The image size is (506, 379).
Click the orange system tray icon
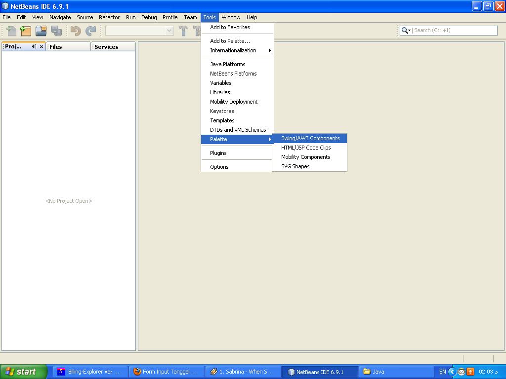point(470,372)
